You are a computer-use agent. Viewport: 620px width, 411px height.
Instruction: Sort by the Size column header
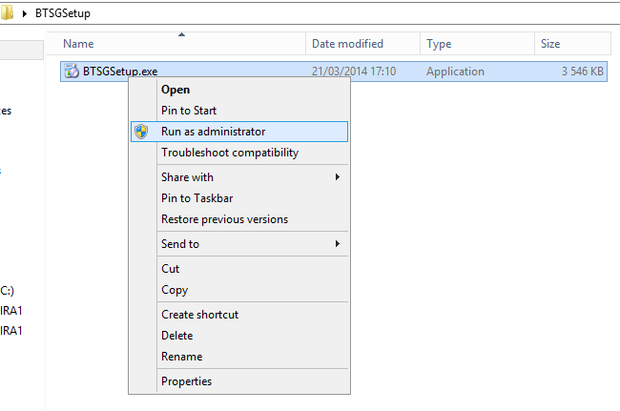tap(551, 44)
